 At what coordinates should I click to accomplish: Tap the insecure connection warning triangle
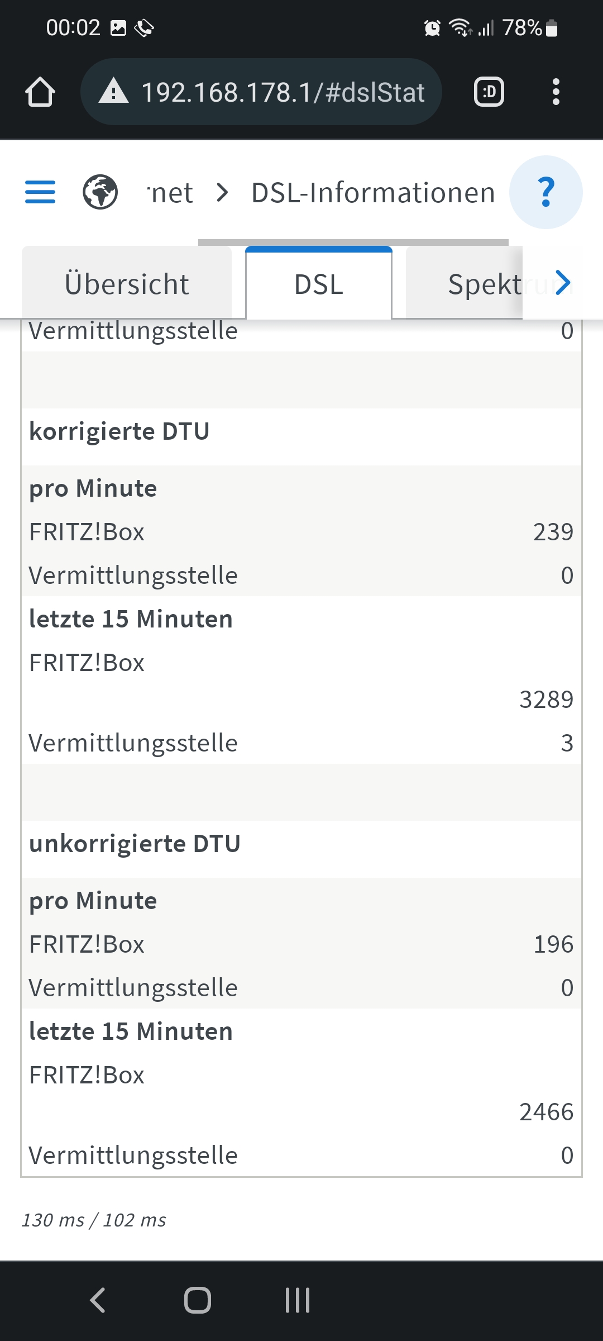pyautogui.click(x=113, y=92)
